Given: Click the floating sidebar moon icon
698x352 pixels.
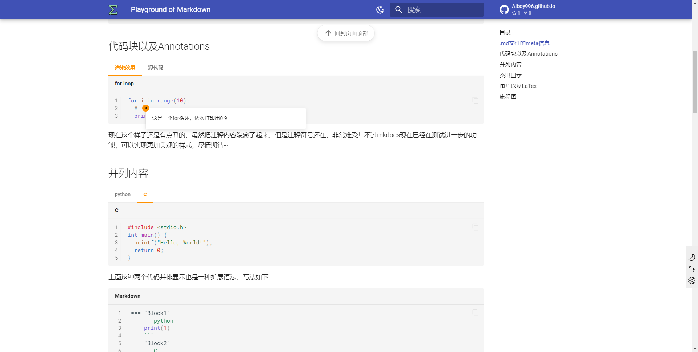Looking at the screenshot, I should [x=691, y=257].
